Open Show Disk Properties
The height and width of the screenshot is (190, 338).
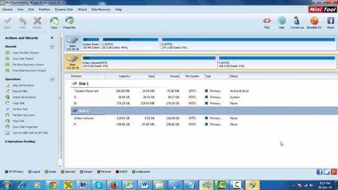pos(25,127)
